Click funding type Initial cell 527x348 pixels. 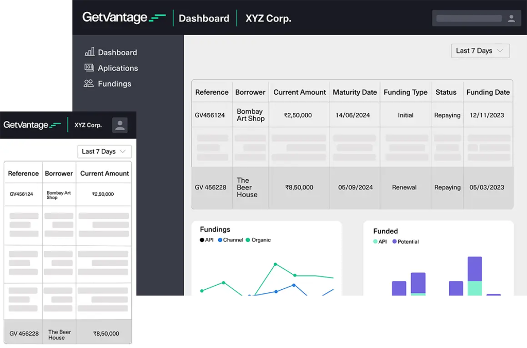406,115
